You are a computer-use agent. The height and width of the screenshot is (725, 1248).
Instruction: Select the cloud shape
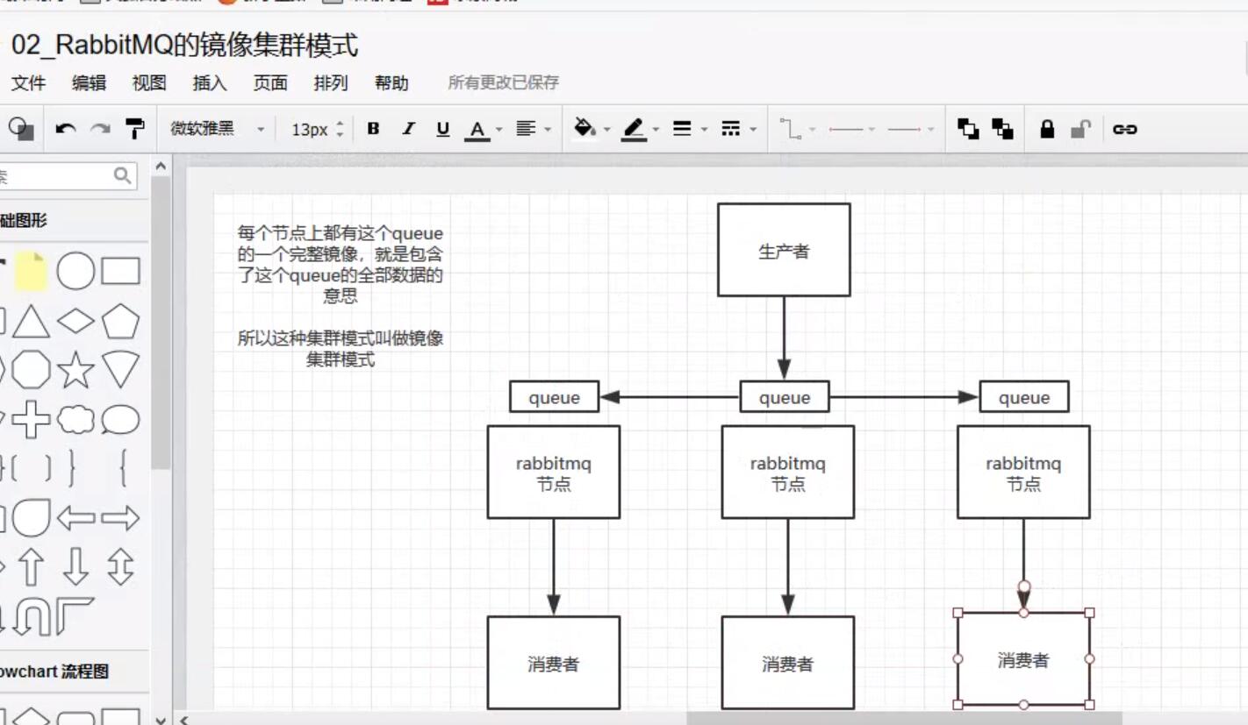pos(75,421)
